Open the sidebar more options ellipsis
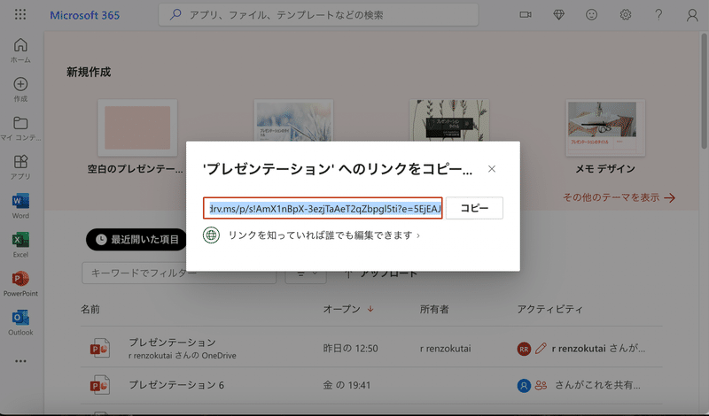 pos(20,361)
